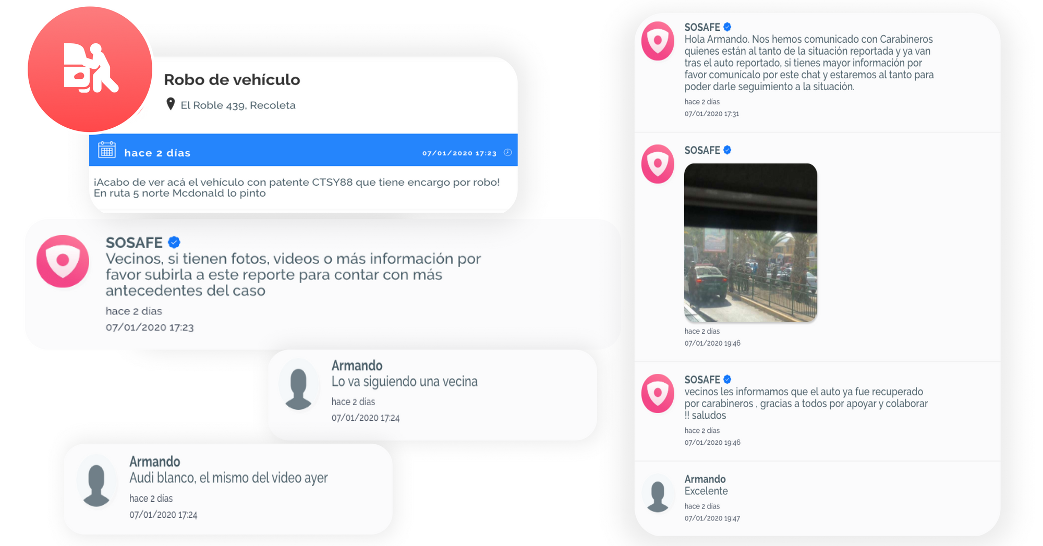Screen dimensions: 1043x546
Task: Click SOSAFE avatar on 'auto ya fue recuperado' message
Action: click(x=658, y=393)
